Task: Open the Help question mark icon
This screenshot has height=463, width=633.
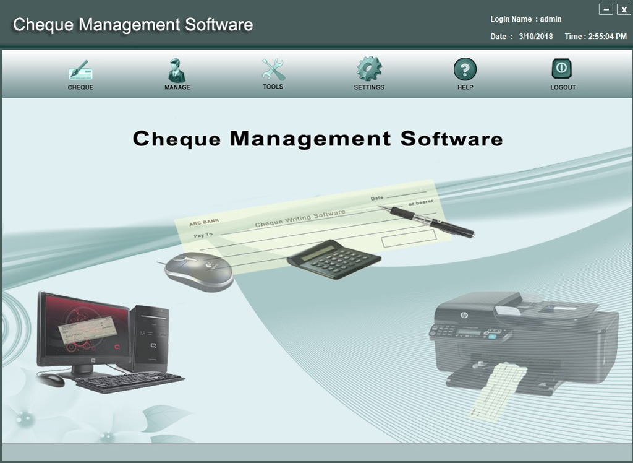Action: 465,69
